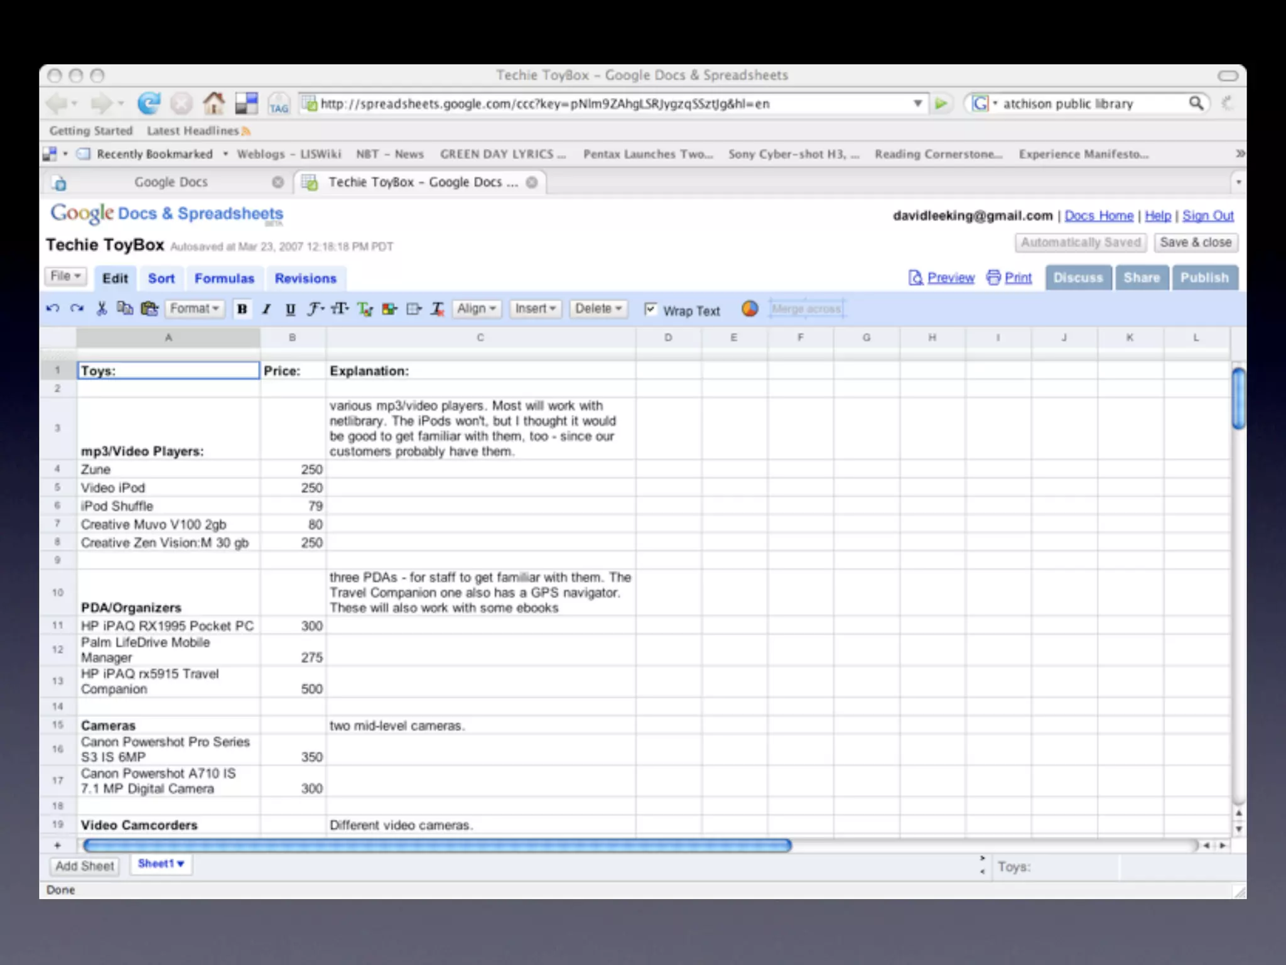
Task: Open the text color picker icon
Action: [x=364, y=309]
